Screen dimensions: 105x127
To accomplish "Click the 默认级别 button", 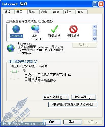I will (83, 97).
